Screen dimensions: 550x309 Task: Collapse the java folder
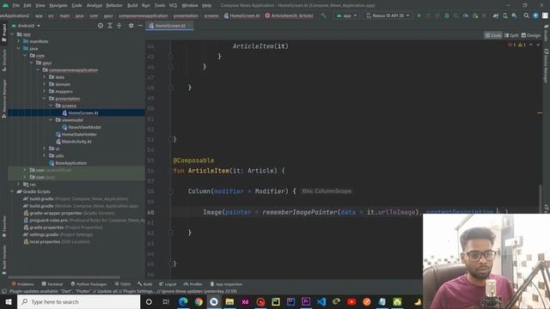point(19,48)
